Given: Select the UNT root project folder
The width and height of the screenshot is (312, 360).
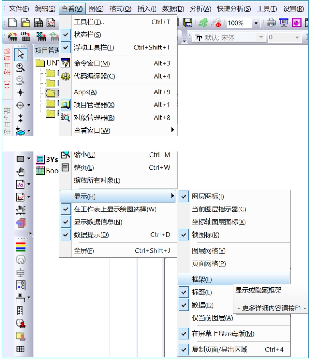Looking at the screenshot, I should (47, 63).
